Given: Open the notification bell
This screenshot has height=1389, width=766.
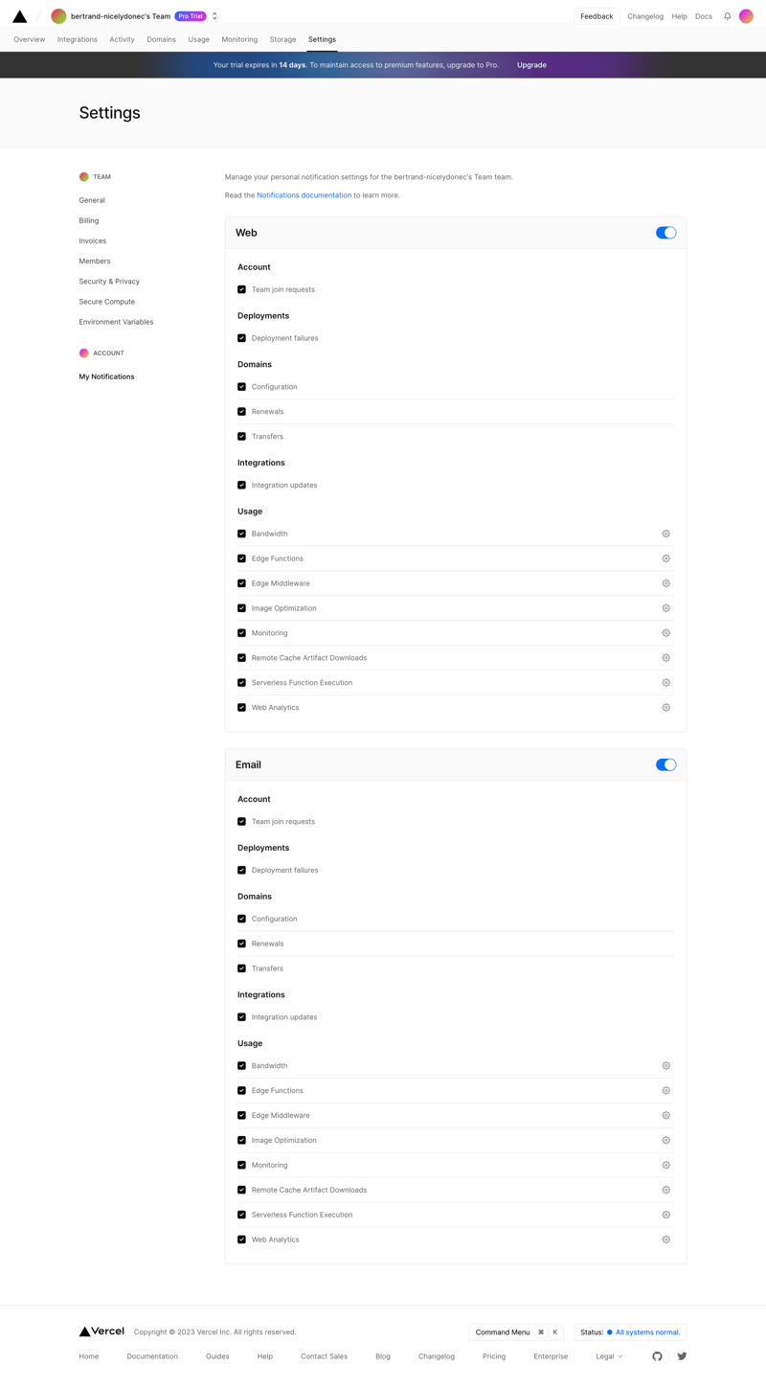Looking at the screenshot, I should point(727,15).
